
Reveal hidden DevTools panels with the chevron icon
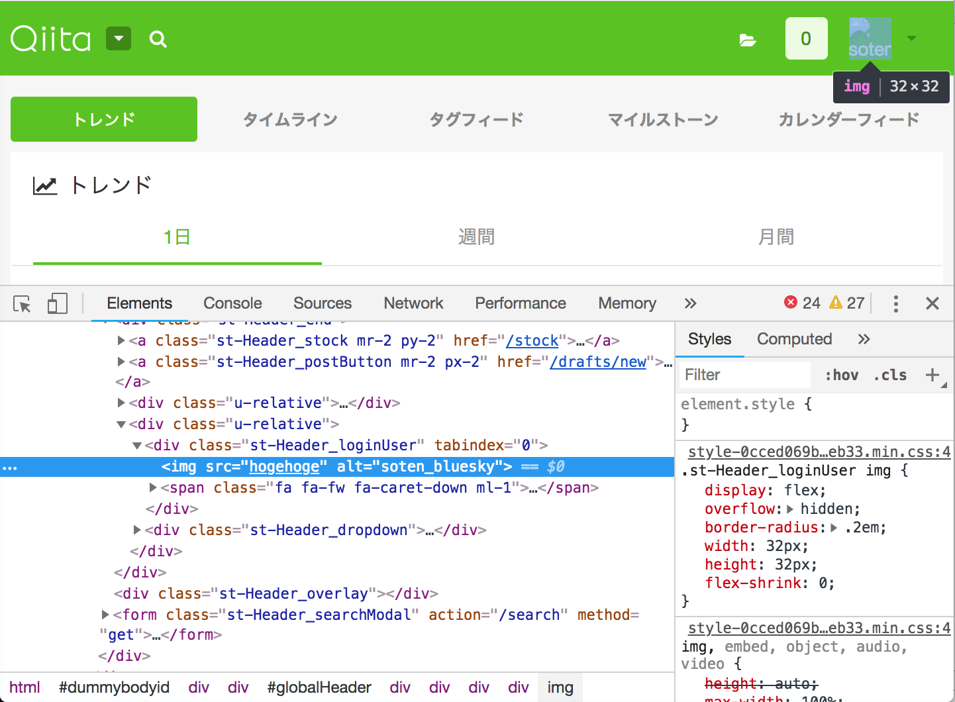[x=690, y=303]
